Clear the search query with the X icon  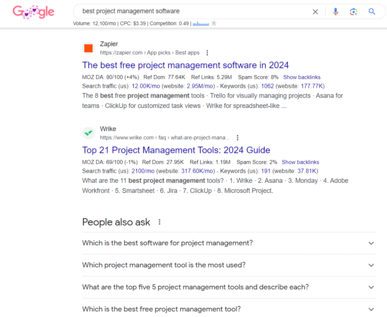[315, 11]
